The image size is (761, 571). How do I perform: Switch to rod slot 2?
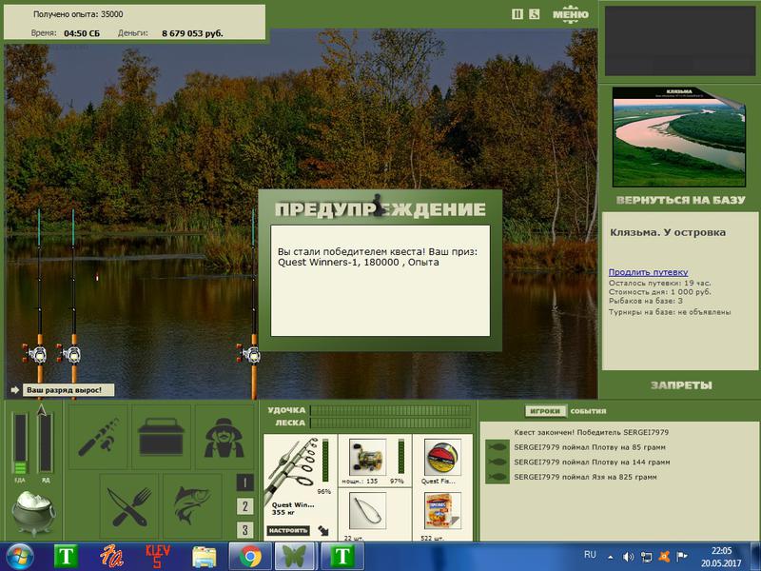pos(245,506)
